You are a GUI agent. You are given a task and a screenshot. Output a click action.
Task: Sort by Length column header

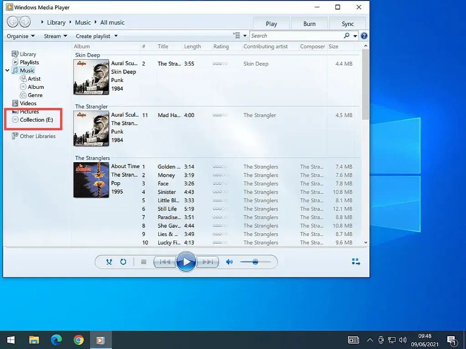click(193, 46)
